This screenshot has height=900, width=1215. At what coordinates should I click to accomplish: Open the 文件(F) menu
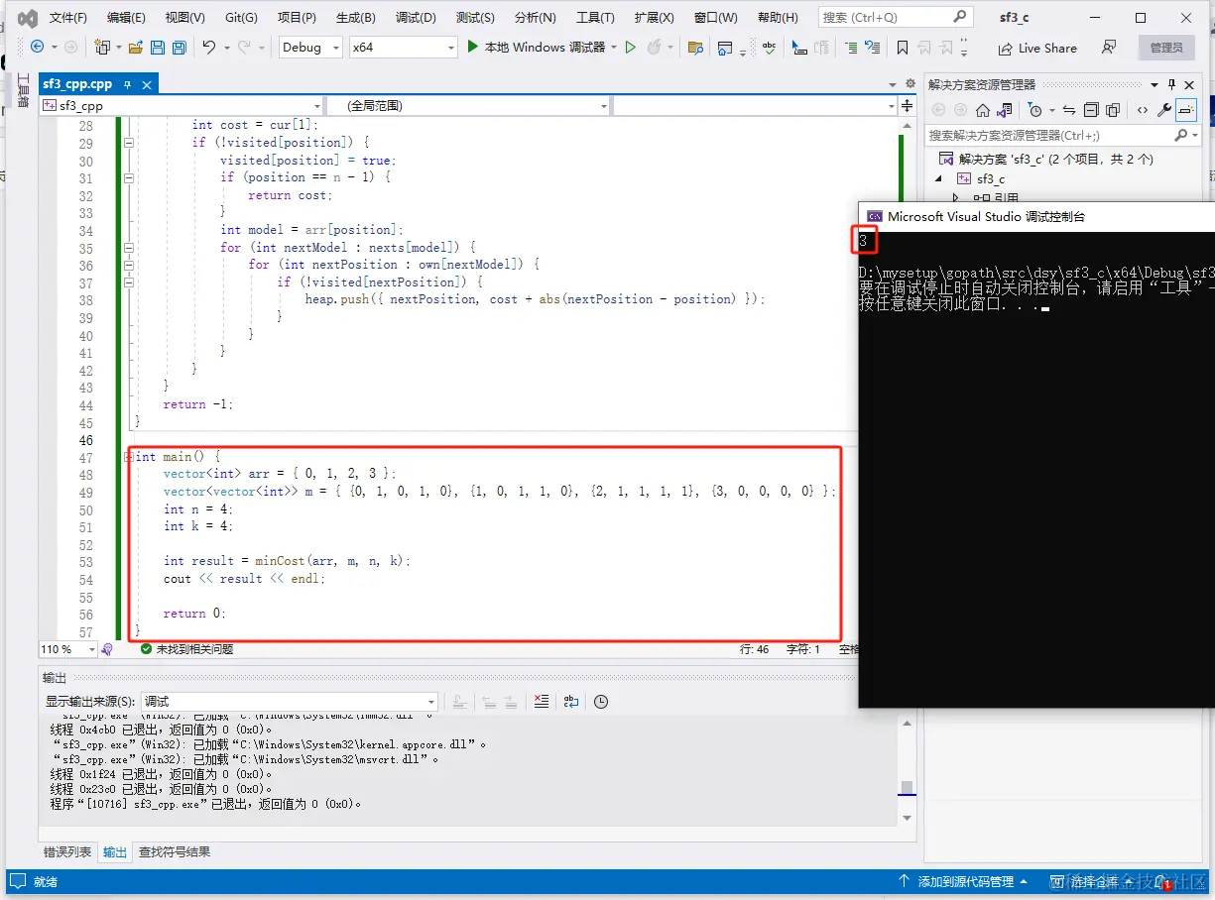pyautogui.click(x=68, y=18)
